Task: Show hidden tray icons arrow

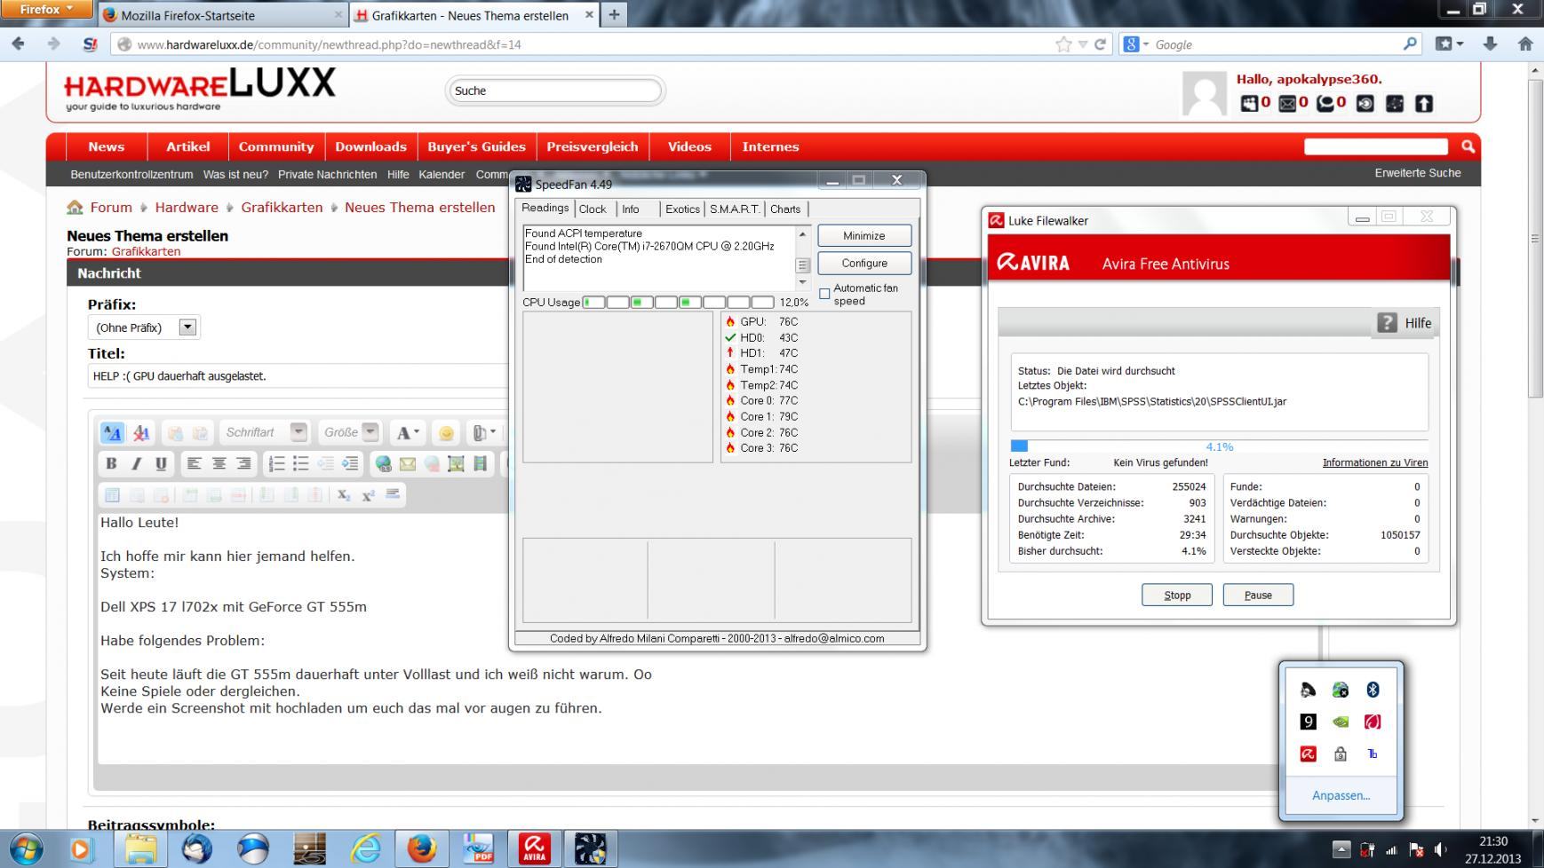Action: click(1341, 849)
